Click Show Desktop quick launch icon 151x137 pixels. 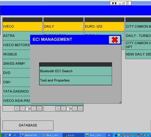click(15, 135)
